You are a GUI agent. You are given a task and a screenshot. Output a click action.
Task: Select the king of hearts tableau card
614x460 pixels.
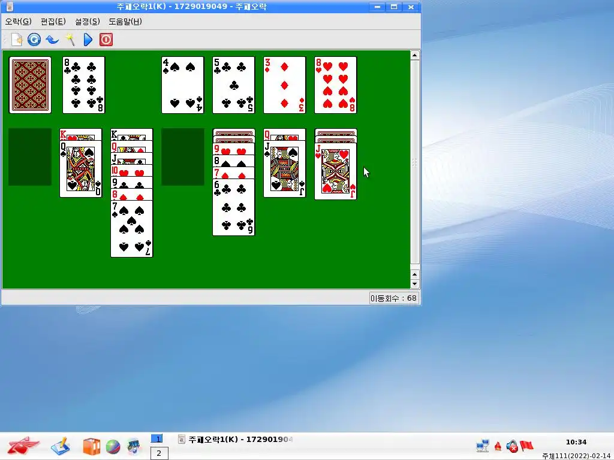tap(81, 135)
